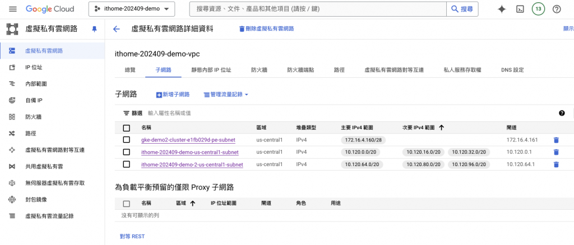Click the 篩選 filter icon

pyautogui.click(x=126, y=113)
